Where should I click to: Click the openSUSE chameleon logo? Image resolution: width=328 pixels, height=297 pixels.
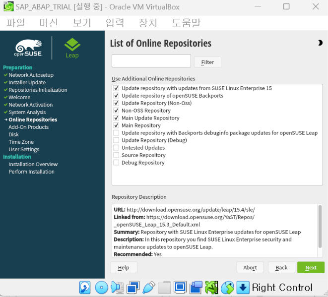coord(28,48)
